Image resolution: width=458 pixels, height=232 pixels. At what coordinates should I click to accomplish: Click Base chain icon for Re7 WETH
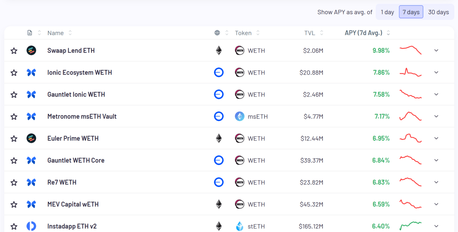219,182
